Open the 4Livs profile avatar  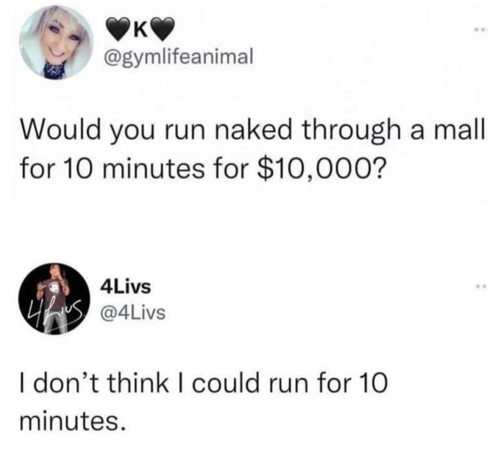coord(55,299)
